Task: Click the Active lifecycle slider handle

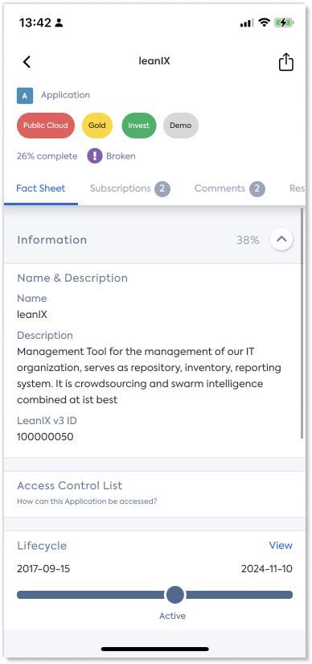Action: click(174, 595)
